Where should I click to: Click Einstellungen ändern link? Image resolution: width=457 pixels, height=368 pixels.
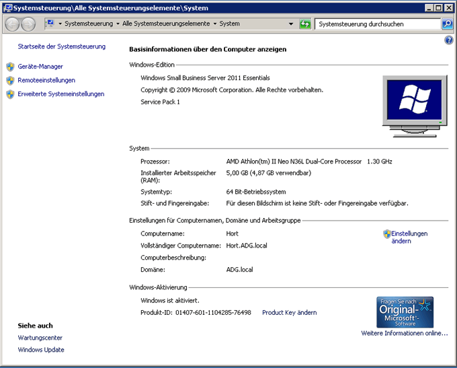pos(409,237)
